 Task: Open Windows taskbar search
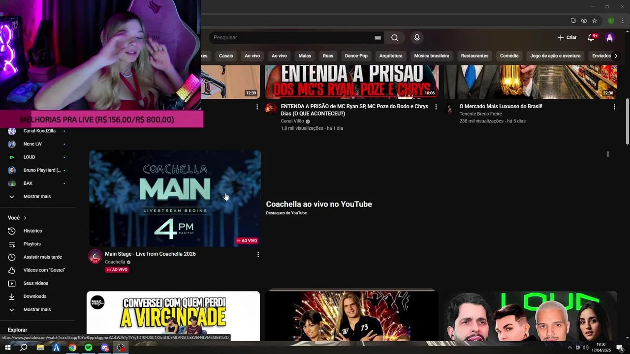(x=24, y=348)
